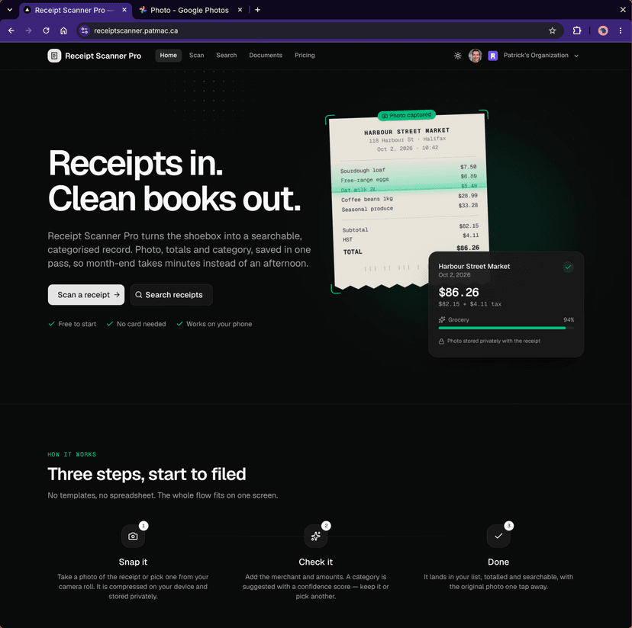Viewport: 632px width, 628px height.
Task: Open the browser profile icon
Action: (x=603, y=30)
